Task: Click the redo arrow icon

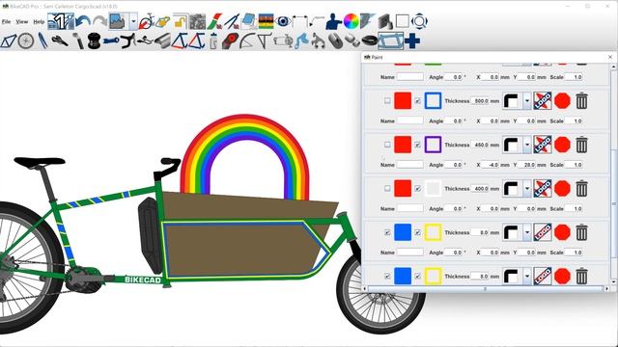Action: click(x=99, y=21)
